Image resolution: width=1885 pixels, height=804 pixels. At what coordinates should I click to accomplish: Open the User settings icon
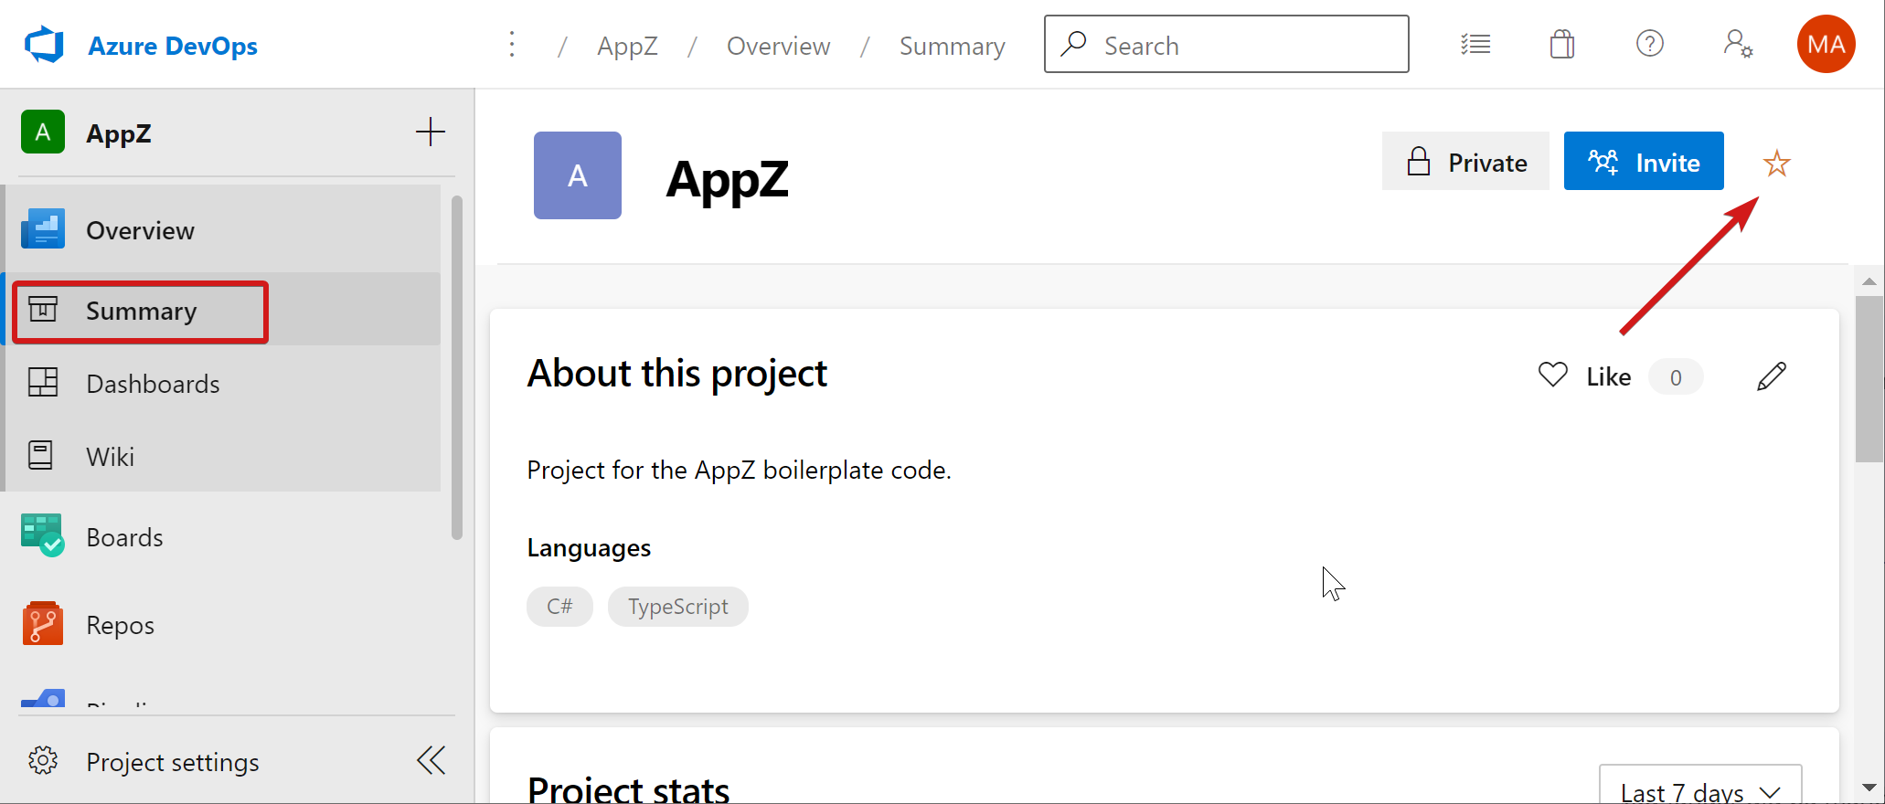coord(1738,44)
